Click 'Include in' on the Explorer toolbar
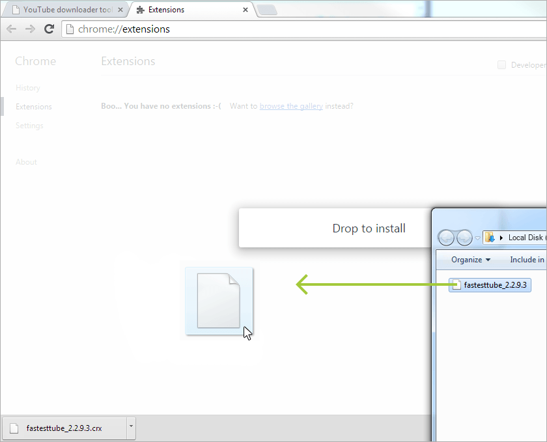Viewport: 547px width, 442px height. 527,260
